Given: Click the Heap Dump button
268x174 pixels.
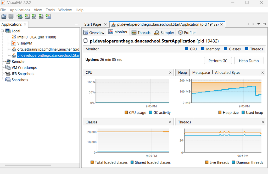Looking at the screenshot, I should (249, 61).
